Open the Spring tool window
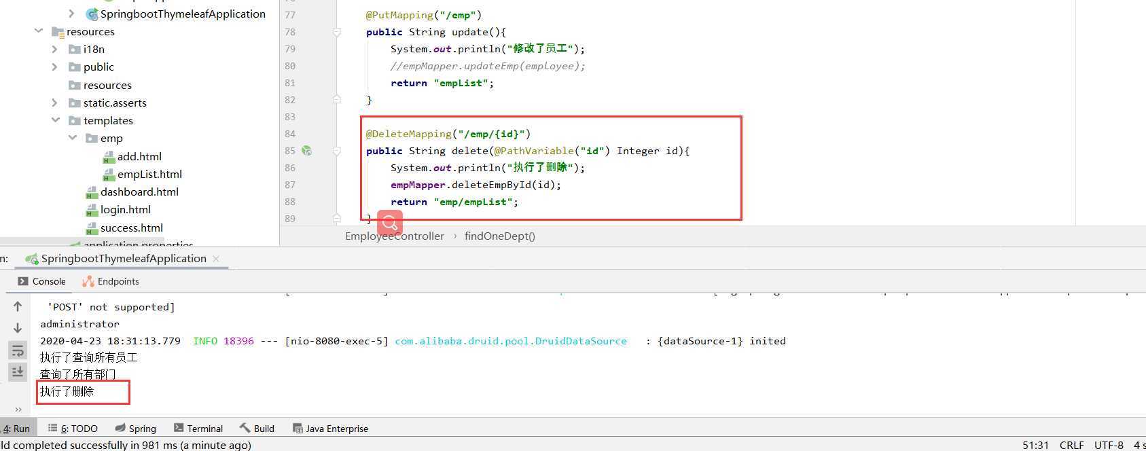This screenshot has height=451, width=1146. coord(136,429)
